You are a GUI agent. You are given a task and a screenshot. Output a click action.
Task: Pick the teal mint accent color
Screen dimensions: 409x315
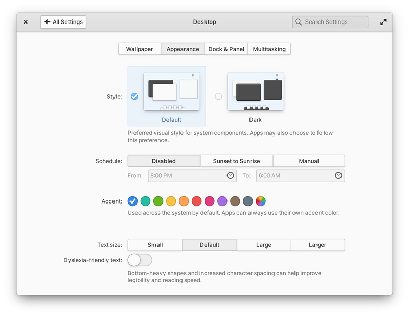[145, 201]
